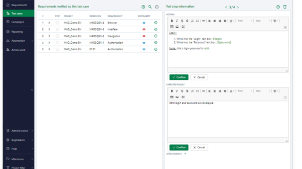Open the Font dropdown in Action editor
302x169 pixels.
tap(245, 21)
